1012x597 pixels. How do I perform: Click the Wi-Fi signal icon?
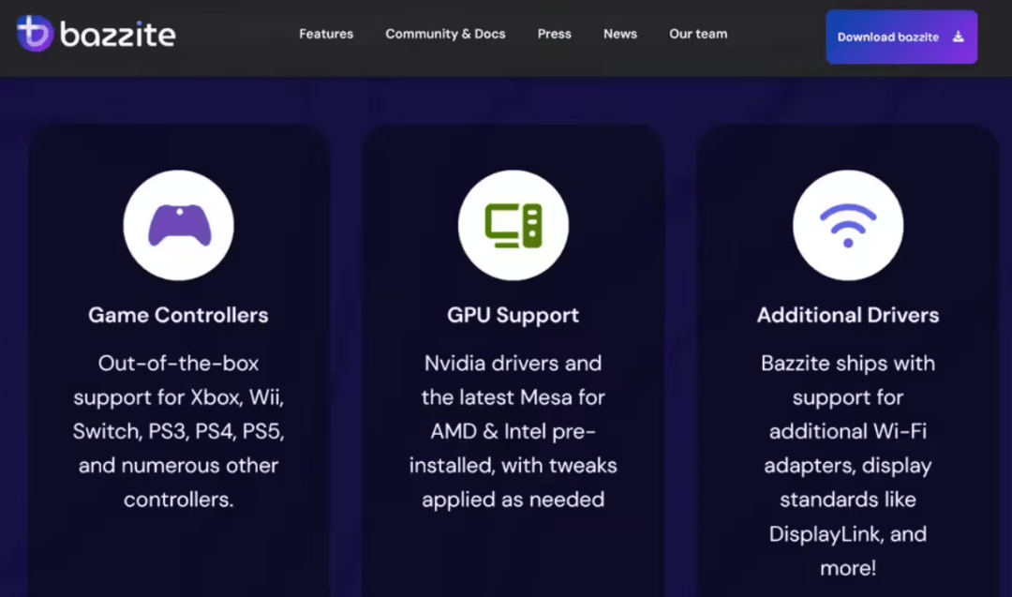pos(847,225)
